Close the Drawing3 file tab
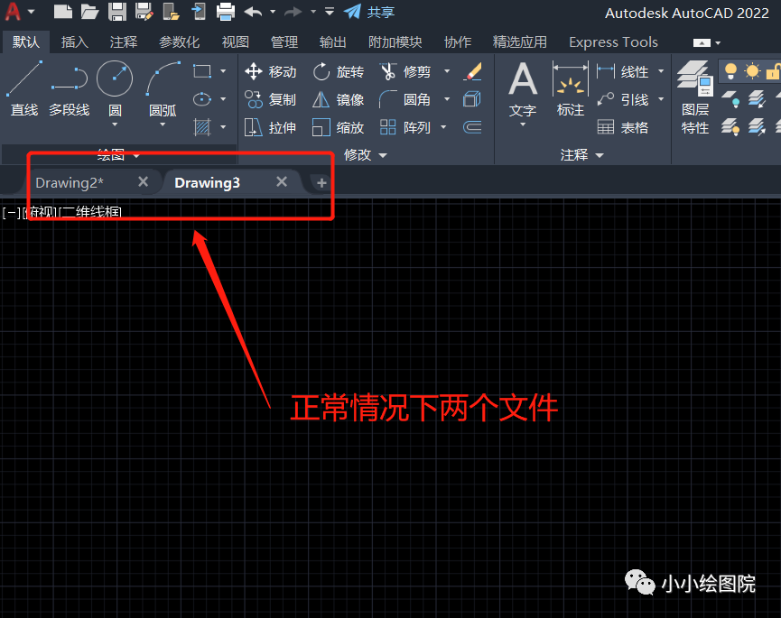The height and width of the screenshot is (618, 781). click(282, 181)
